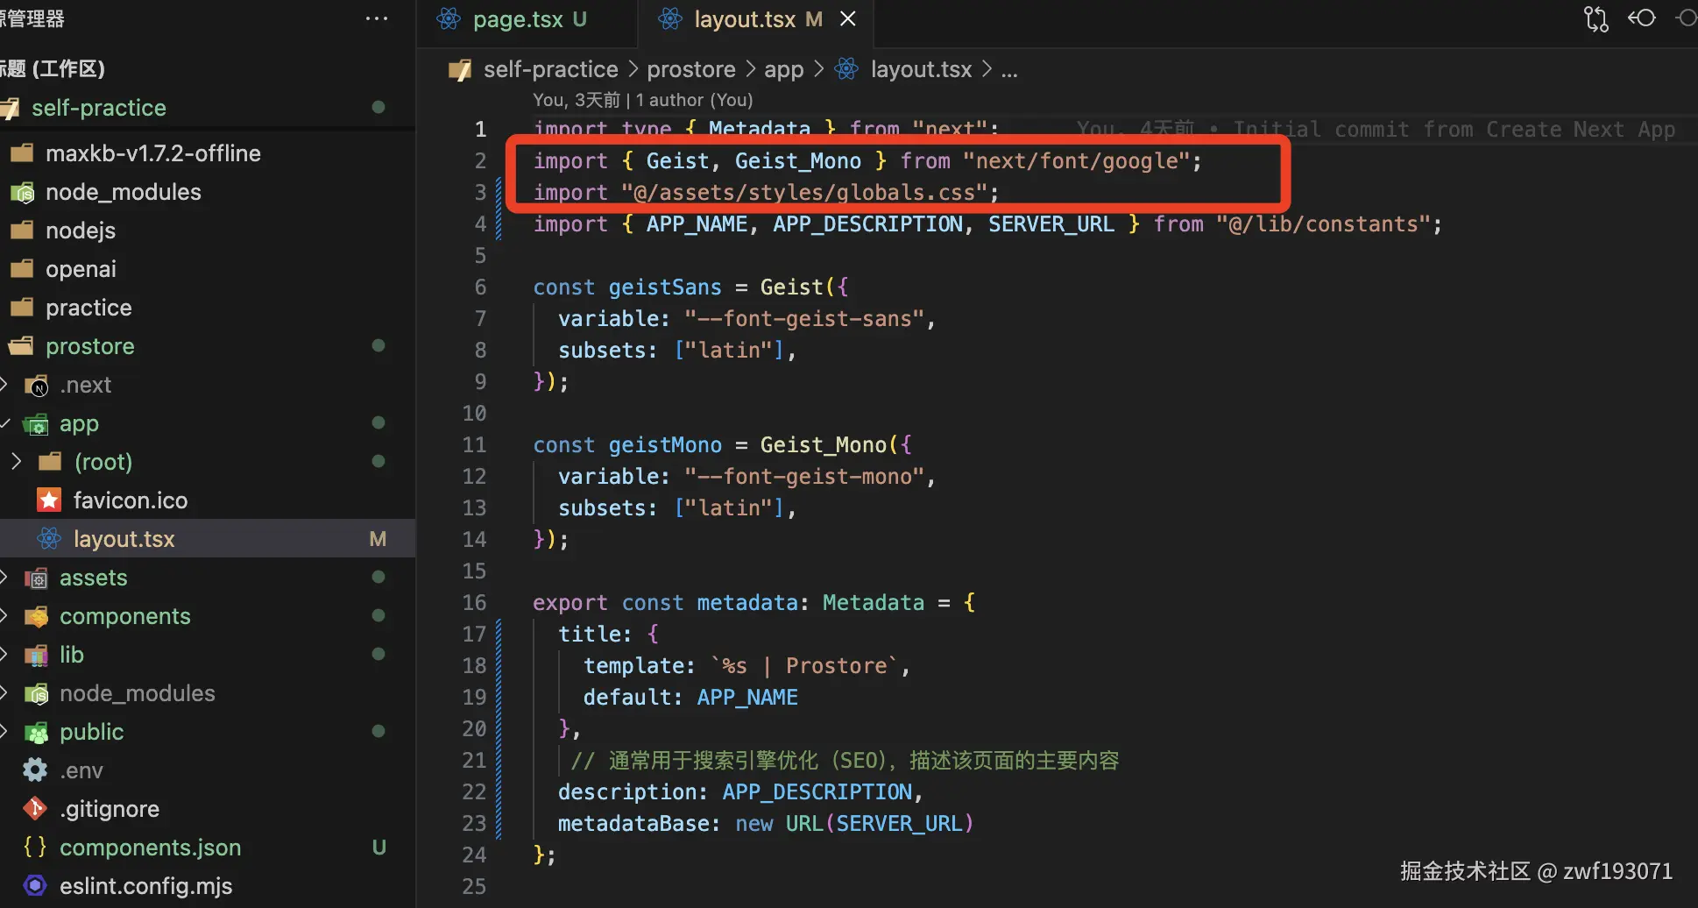Screen dimensions: 1698x908
Task: Click 'APP_NAME' on code line 19
Action: coord(747,698)
